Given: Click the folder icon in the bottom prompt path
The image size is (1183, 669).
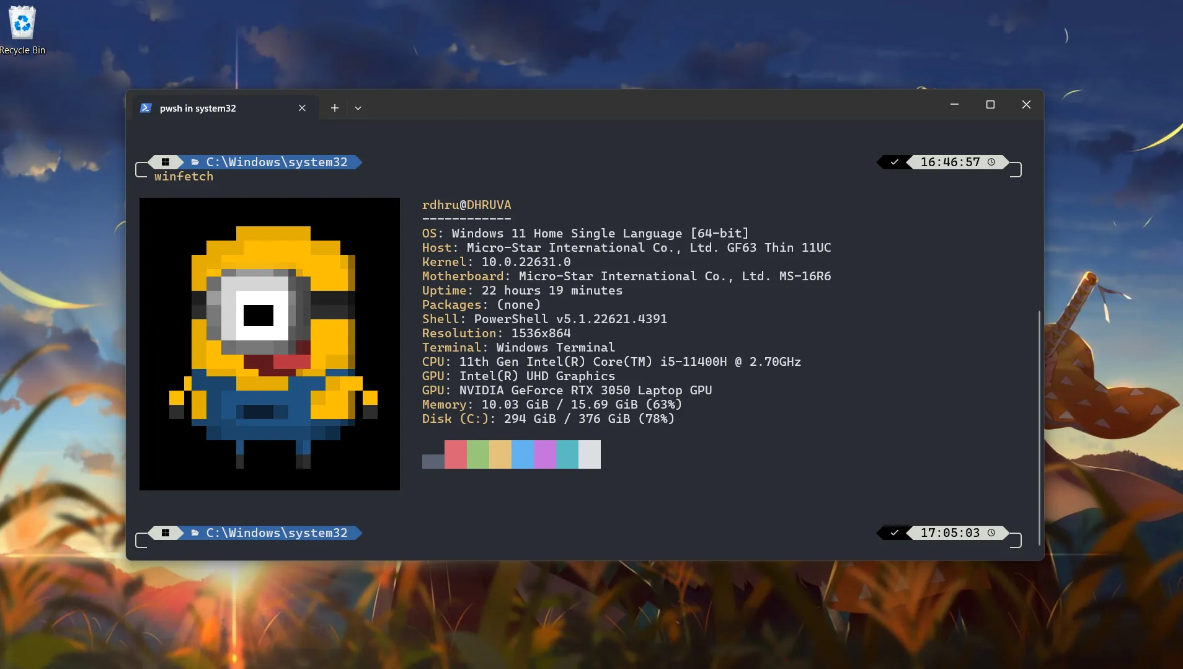Looking at the screenshot, I should pos(195,533).
